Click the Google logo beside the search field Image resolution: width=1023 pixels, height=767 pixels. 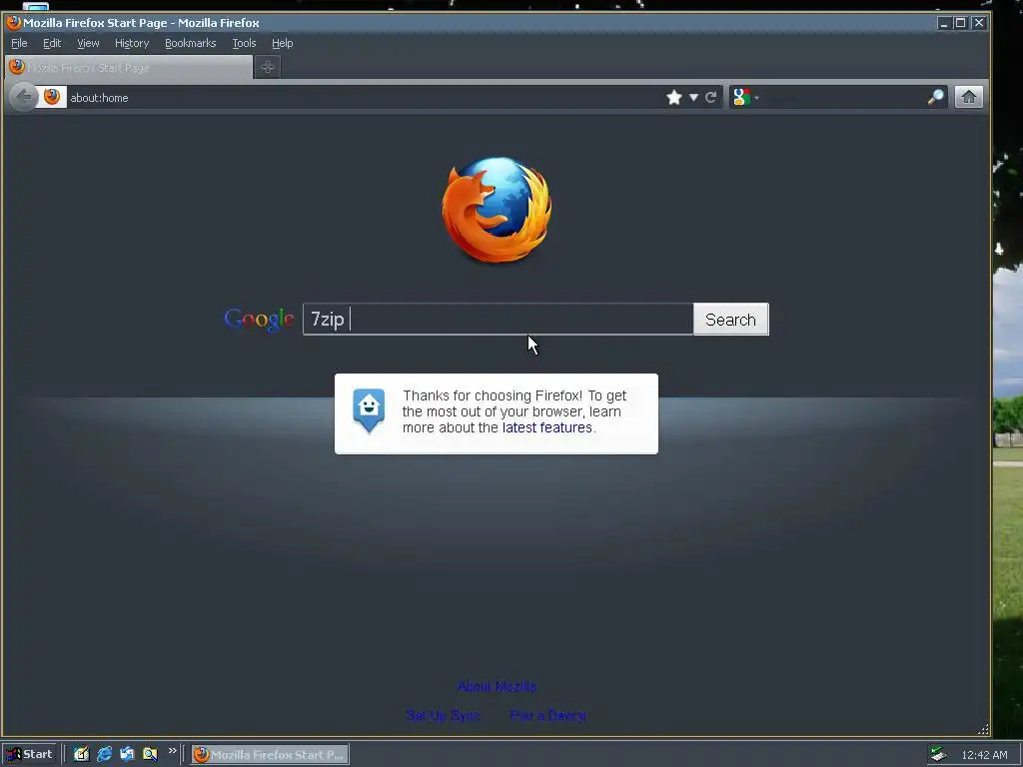[259, 320]
